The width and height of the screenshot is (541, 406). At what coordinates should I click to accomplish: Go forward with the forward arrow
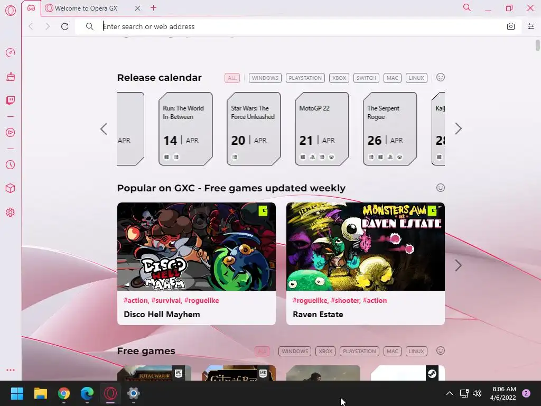tap(48, 26)
